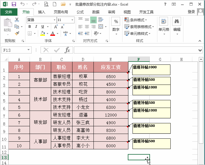Open the font name dropdown showing 宋体

[x=55, y=20]
